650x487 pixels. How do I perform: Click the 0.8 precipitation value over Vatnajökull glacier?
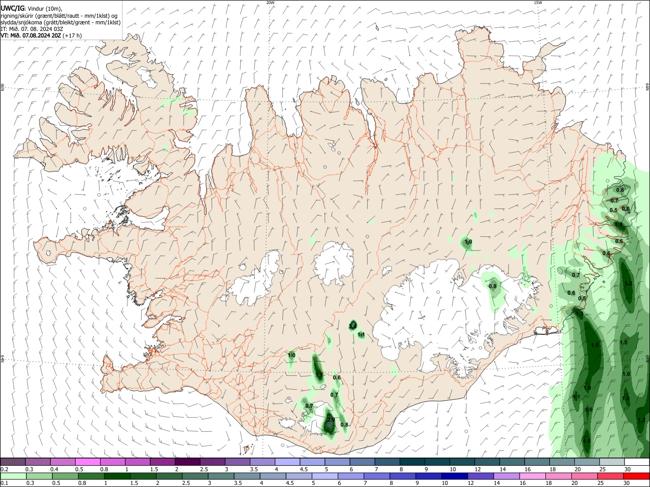click(x=492, y=286)
